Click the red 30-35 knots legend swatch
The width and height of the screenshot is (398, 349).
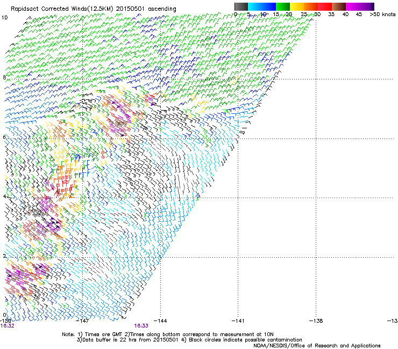point(325,6)
